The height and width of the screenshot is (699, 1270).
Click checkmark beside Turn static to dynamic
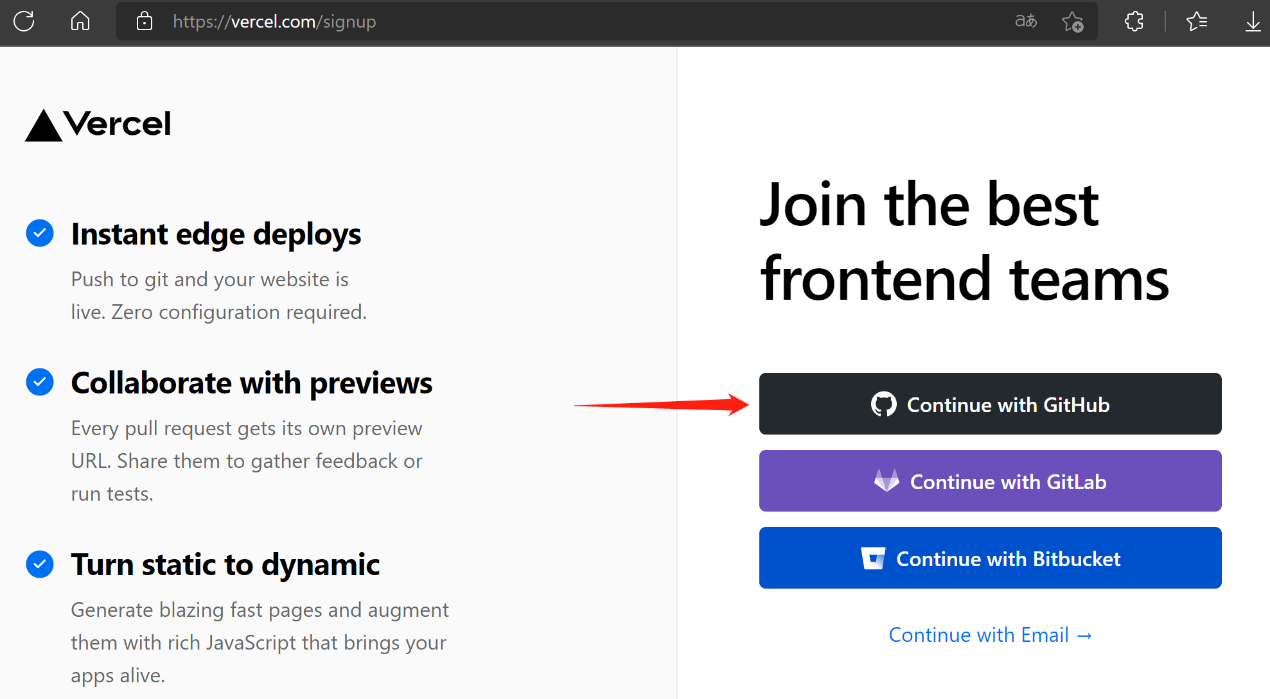click(40, 564)
